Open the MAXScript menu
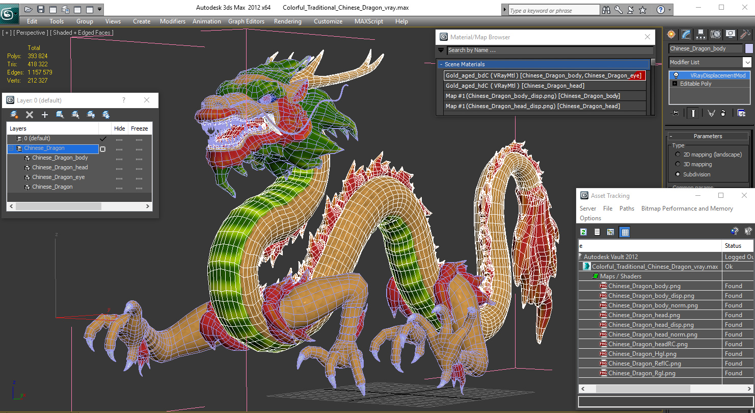This screenshot has height=413, width=755. (x=369, y=21)
